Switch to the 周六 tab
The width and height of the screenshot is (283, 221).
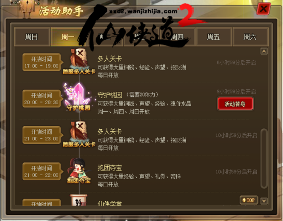250,37
